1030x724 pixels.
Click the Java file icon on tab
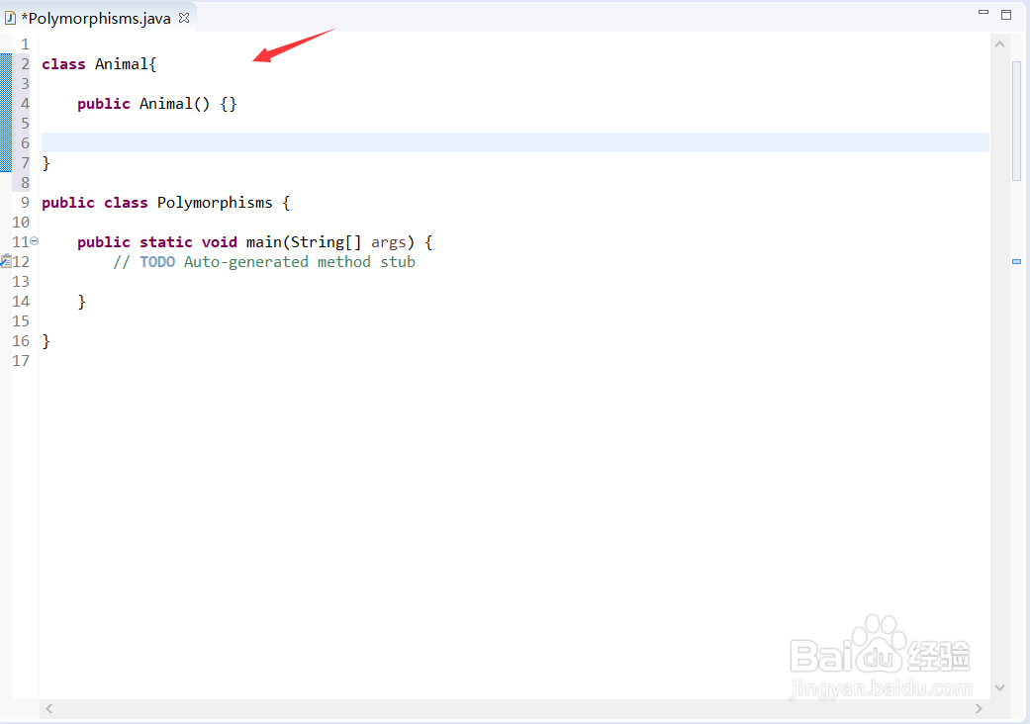tap(10, 18)
